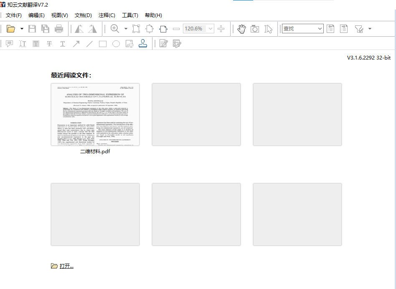The image size is (396, 289).
Task: Rotate page clockwise icon
Action: click(x=92, y=29)
